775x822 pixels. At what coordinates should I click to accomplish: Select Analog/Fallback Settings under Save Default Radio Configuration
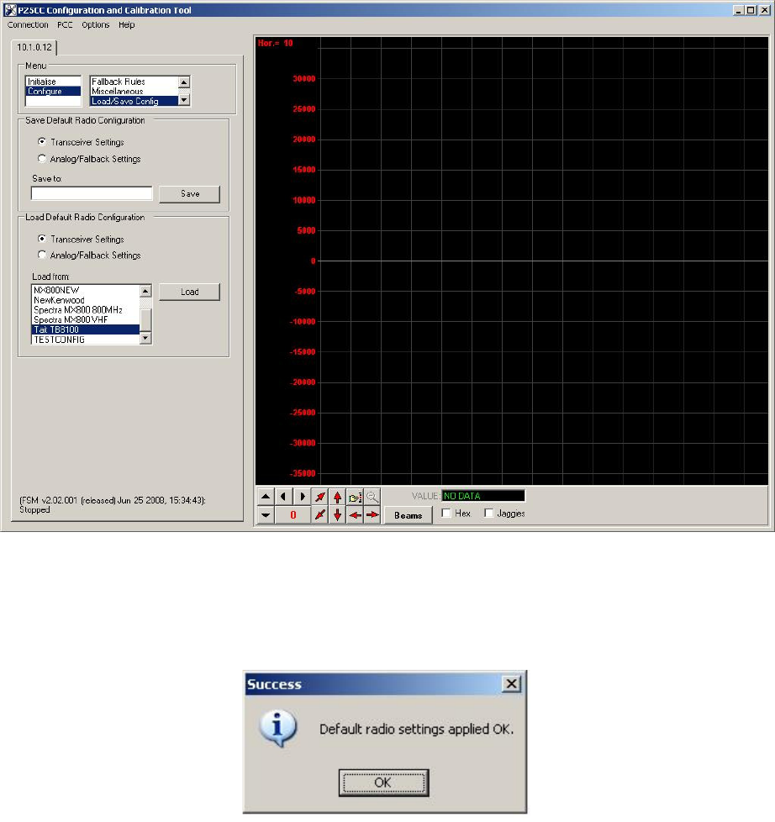point(42,158)
